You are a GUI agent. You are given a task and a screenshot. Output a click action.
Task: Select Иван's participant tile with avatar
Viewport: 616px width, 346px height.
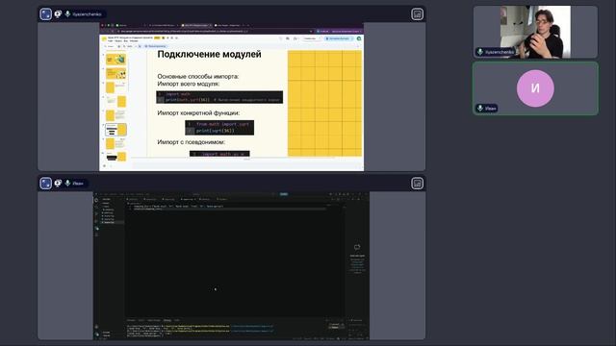(535, 88)
